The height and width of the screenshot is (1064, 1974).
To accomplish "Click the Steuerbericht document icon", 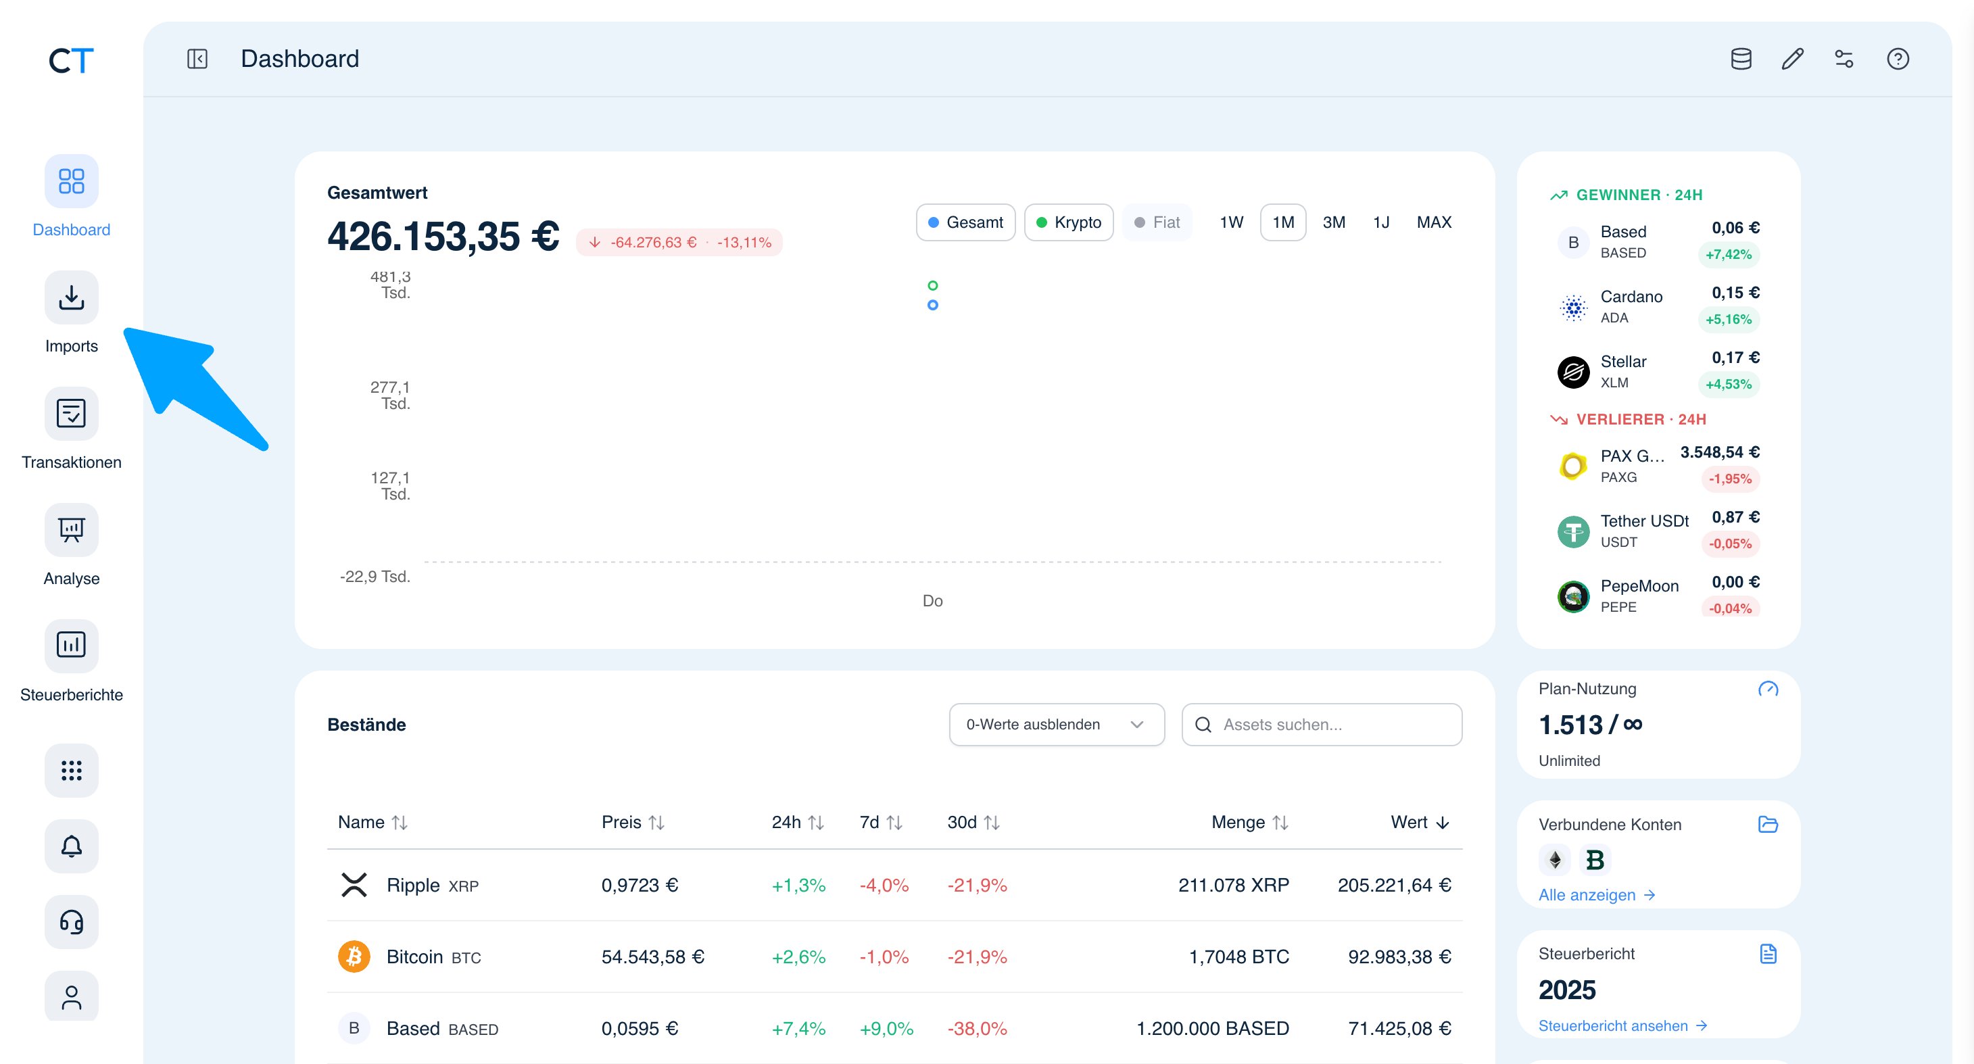I will click(1768, 954).
